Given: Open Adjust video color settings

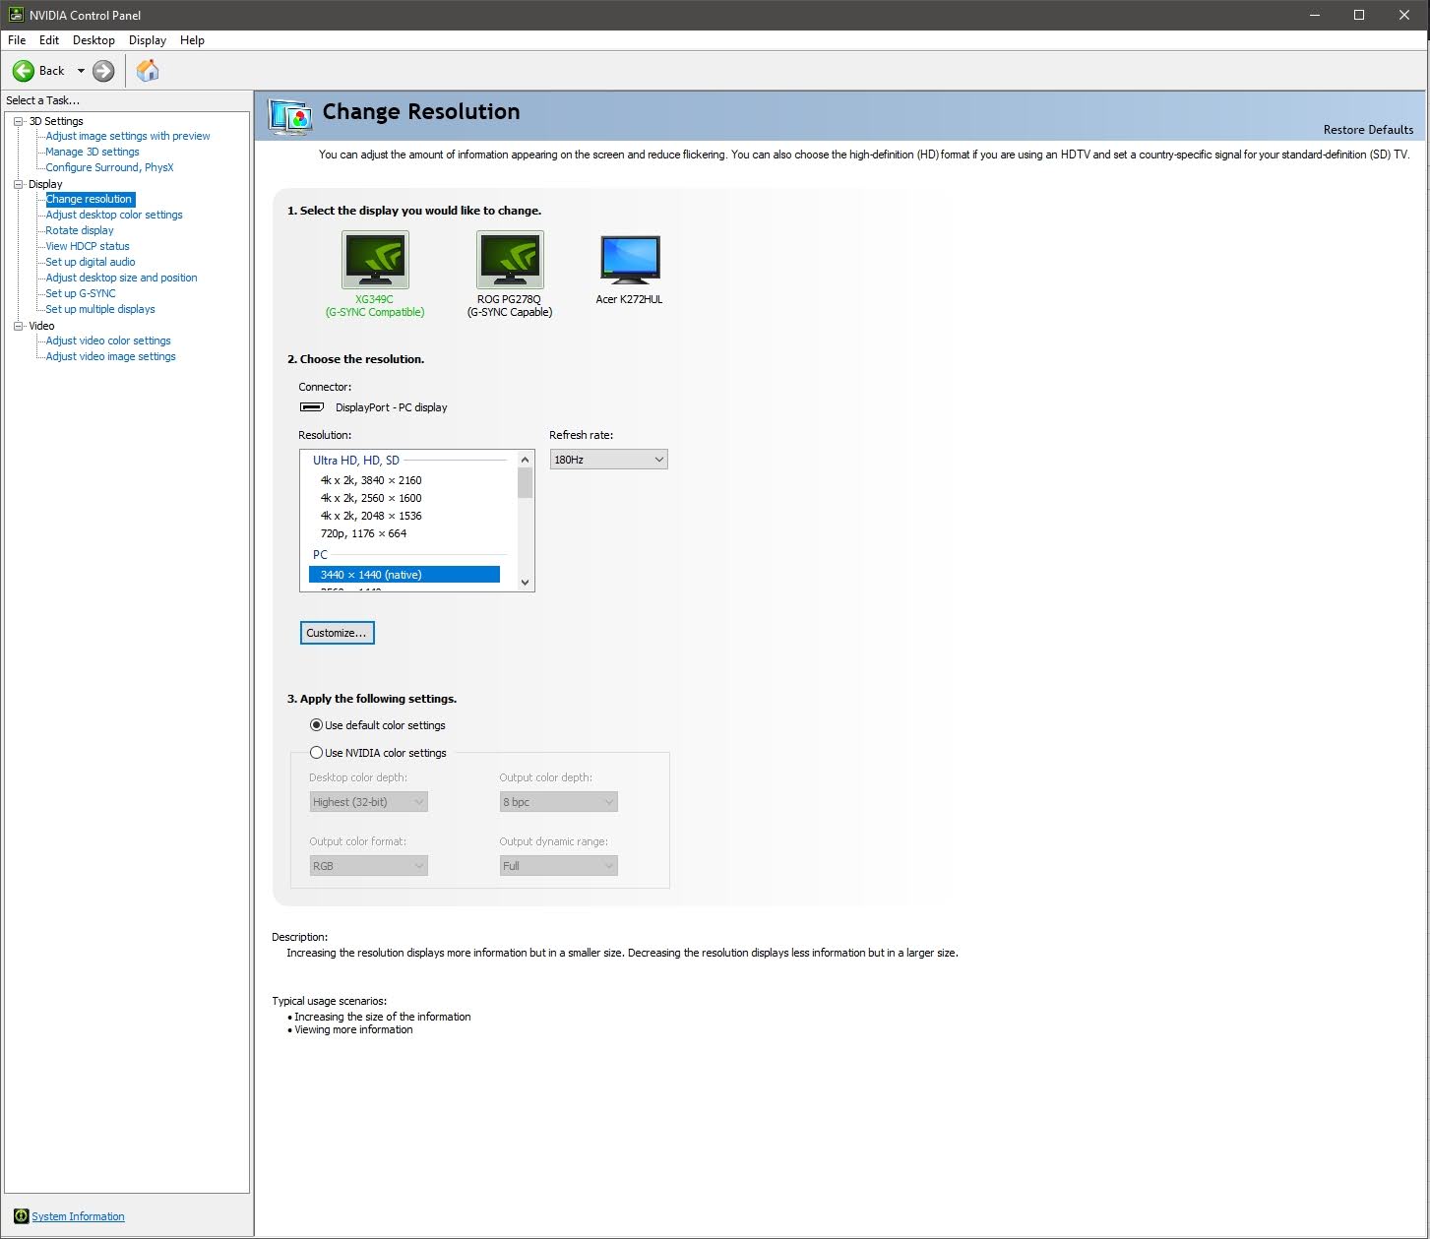Looking at the screenshot, I should (x=108, y=341).
